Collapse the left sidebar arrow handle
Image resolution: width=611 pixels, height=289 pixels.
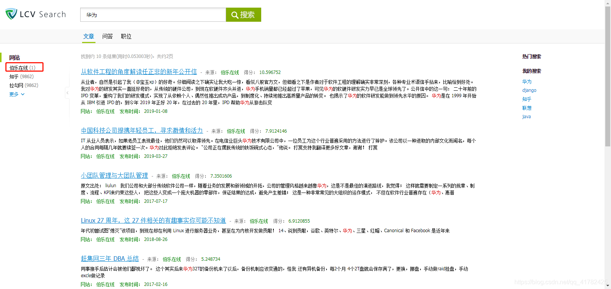[68, 93]
